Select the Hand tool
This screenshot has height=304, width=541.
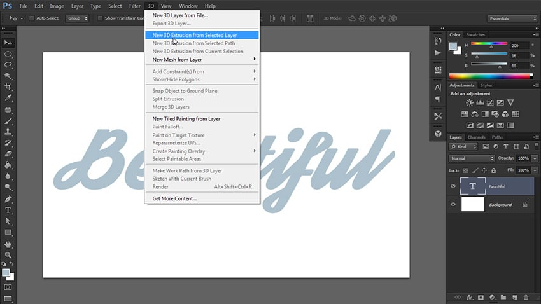8,244
